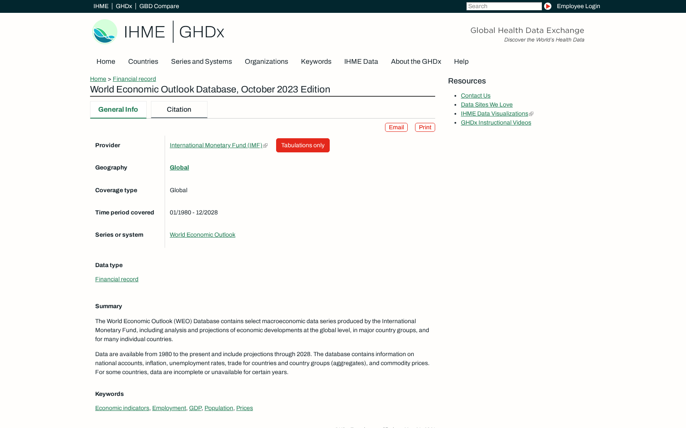This screenshot has width=686, height=428.
Task: Open the Economic indicators keyword
Action: click(122, 408)
